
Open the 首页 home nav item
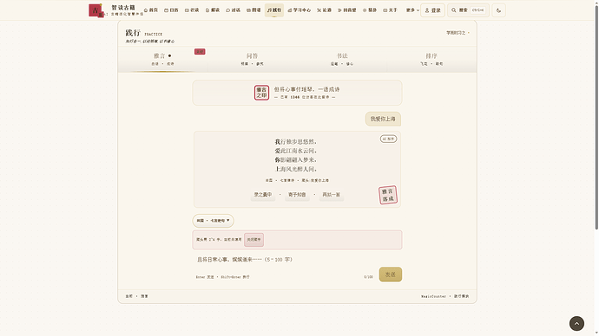tap(151, 10)
